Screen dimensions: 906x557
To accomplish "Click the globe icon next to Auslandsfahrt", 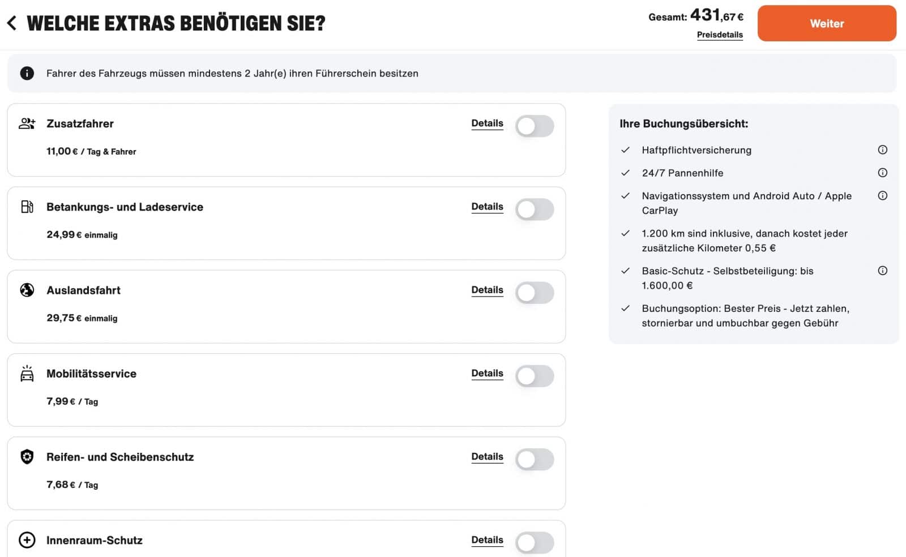I will pos(27,290).
